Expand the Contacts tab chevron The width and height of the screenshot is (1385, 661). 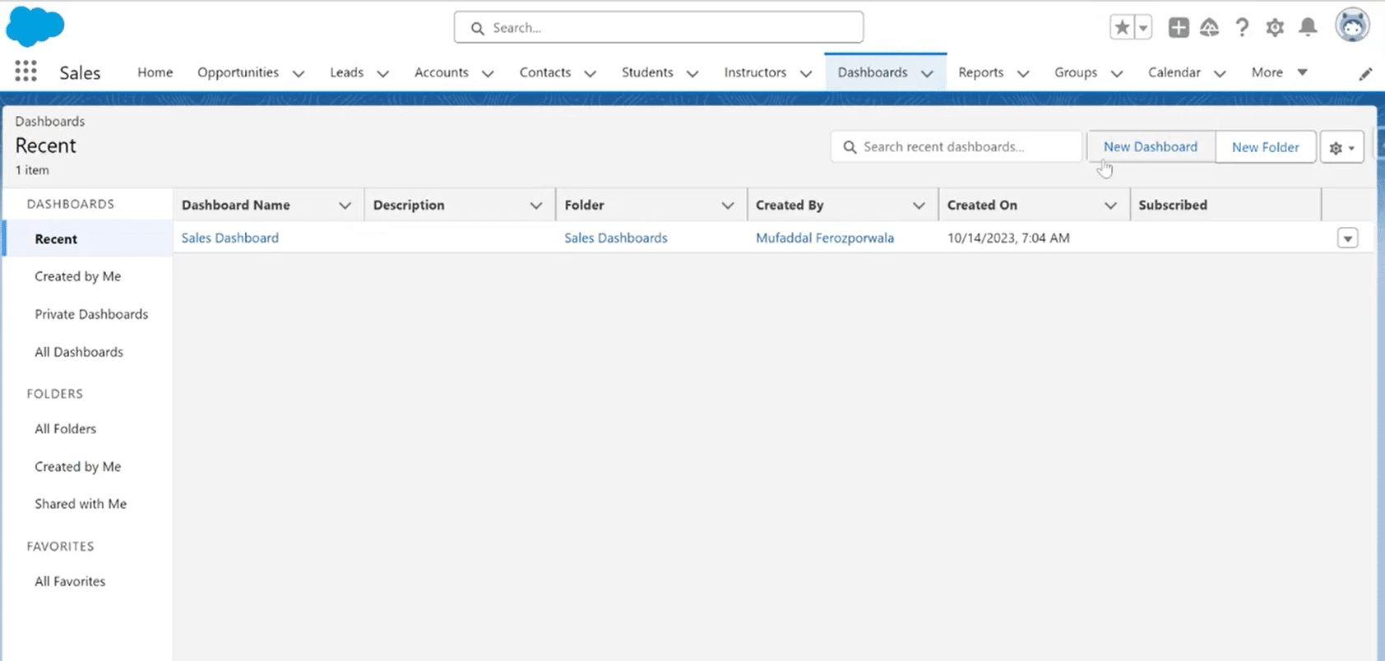click(x=590, y=73)
